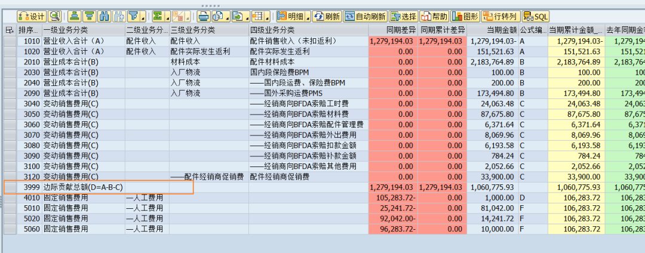
Task: Click the 刷新 refresh button
Action: click(x=327, y=17)
